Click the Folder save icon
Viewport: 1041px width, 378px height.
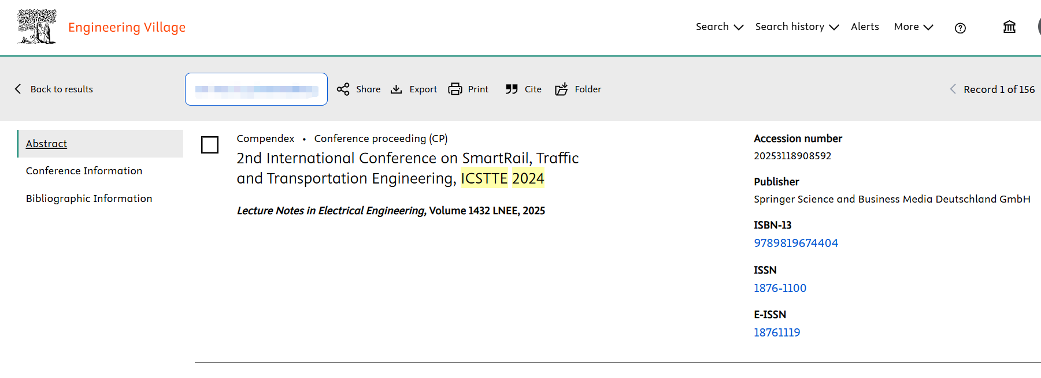click(x=561, y=89)
